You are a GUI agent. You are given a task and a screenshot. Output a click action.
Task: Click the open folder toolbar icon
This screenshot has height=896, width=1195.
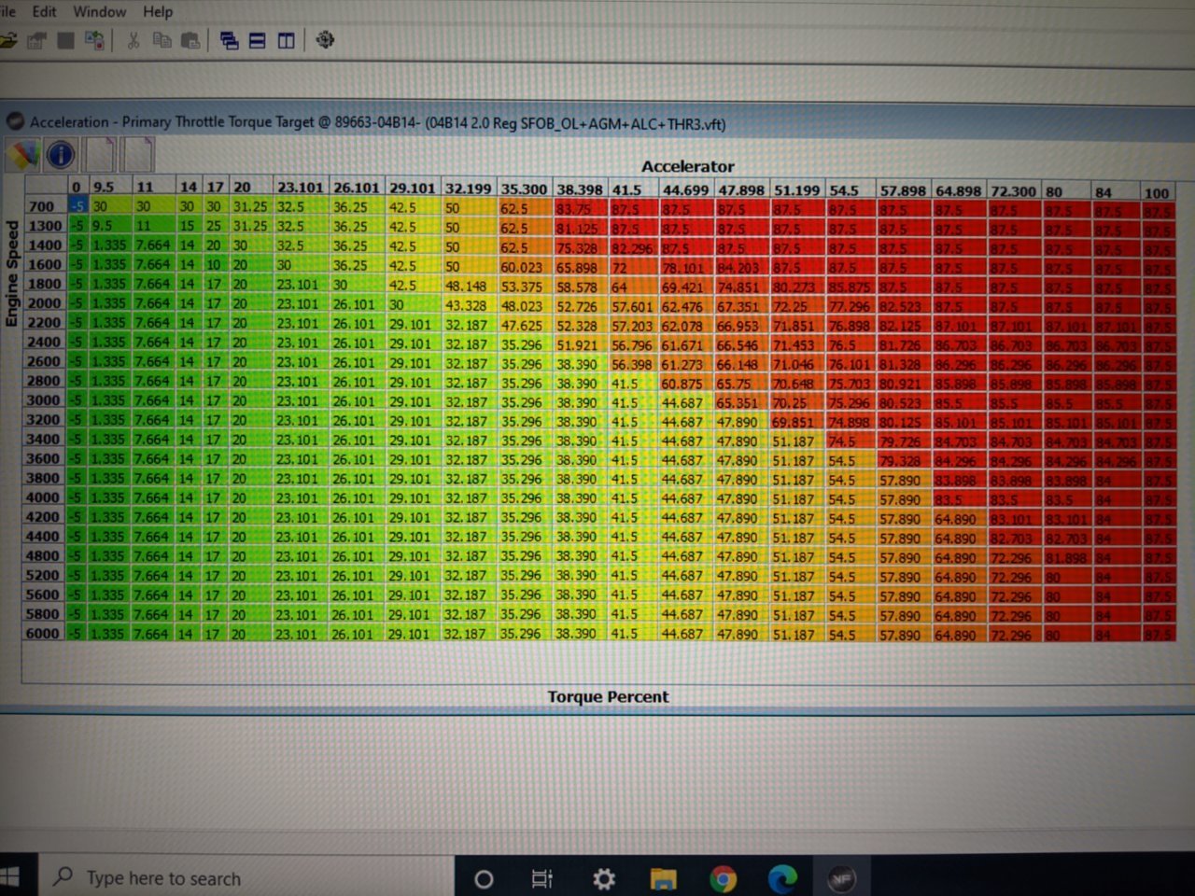click(7, 40)
